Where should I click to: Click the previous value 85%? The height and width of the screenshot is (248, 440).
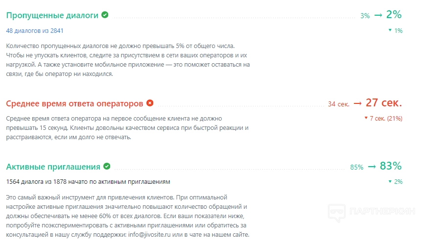coord(357,167)
